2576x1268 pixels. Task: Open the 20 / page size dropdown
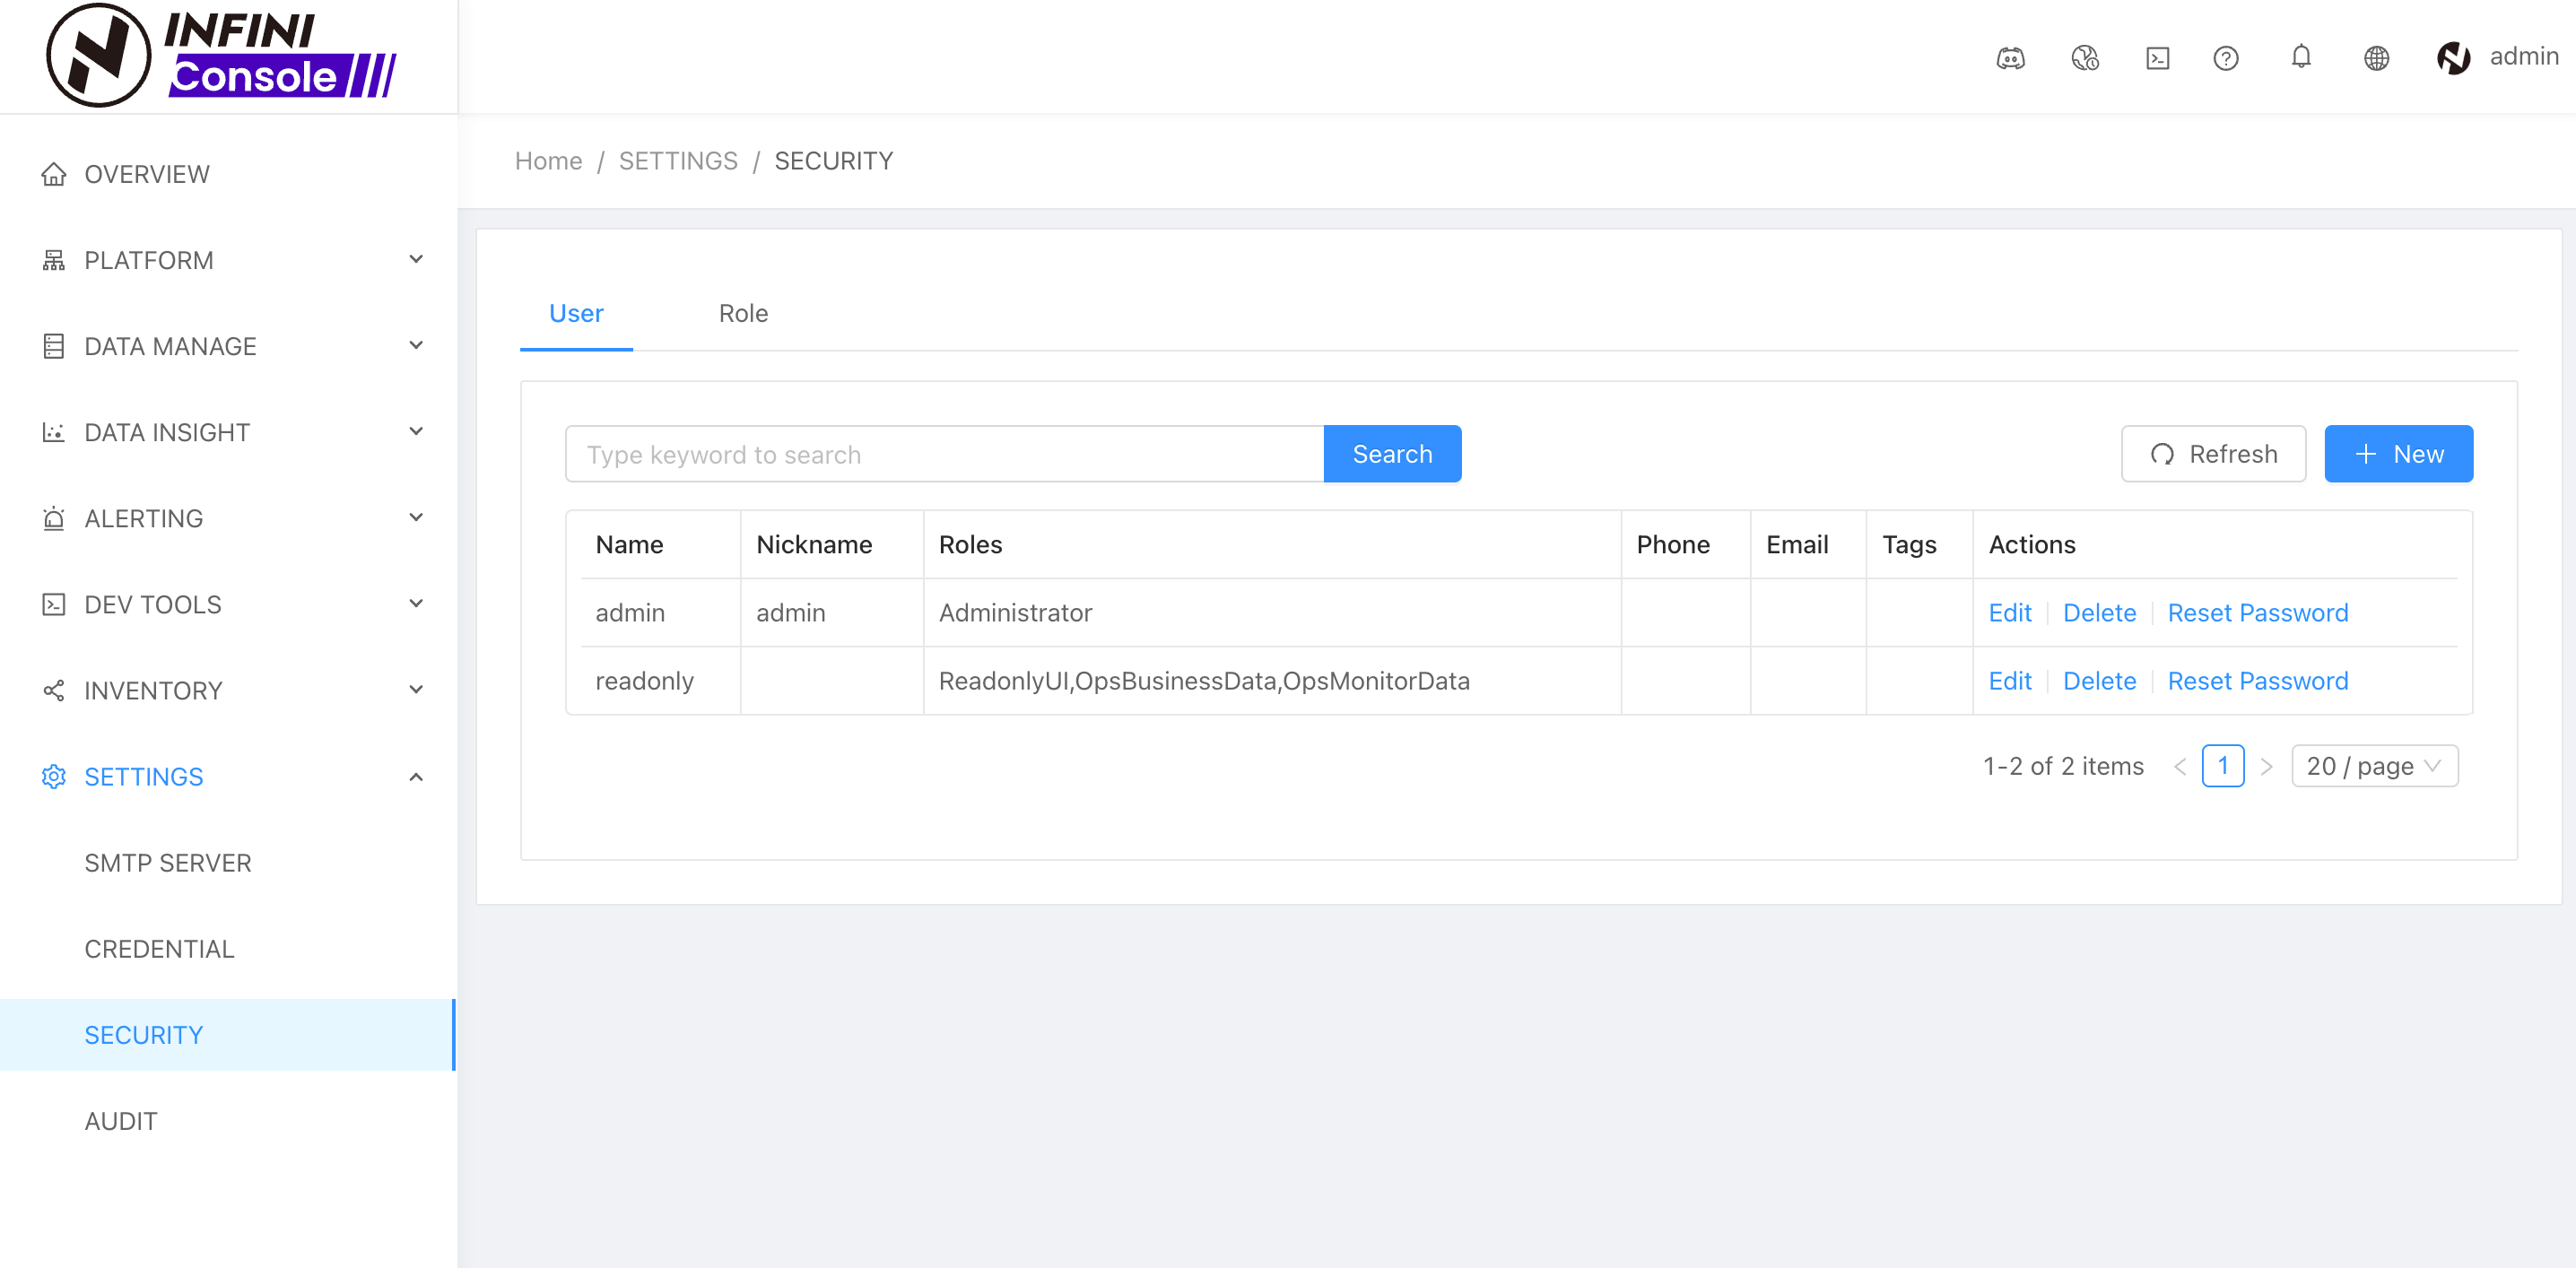[x=2374, y=766]
